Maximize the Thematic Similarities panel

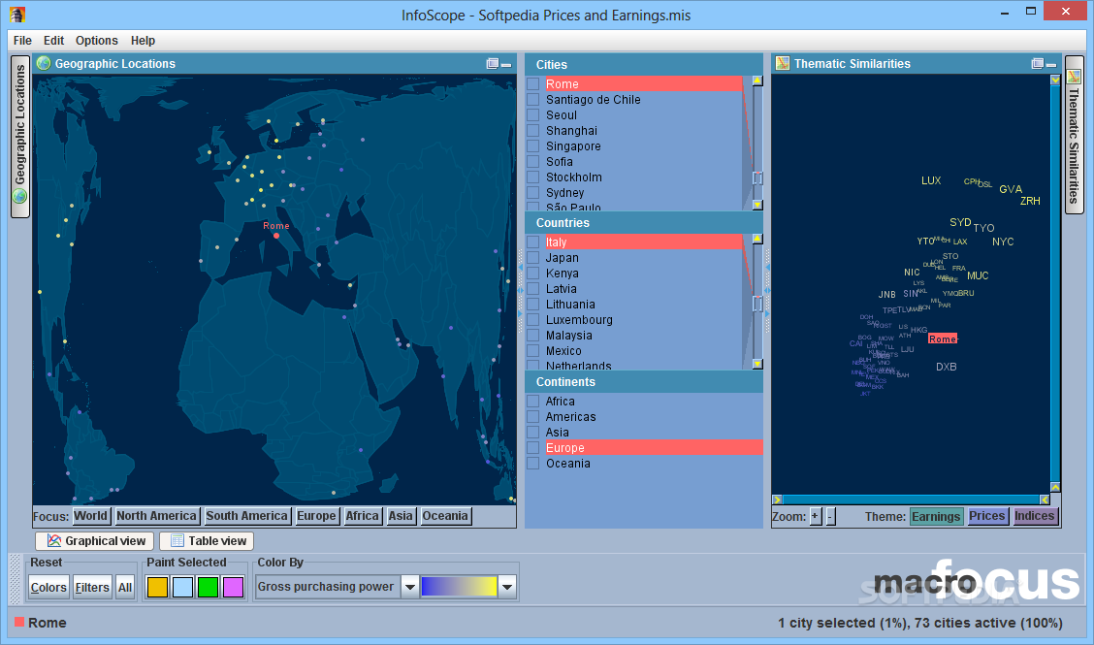[x=1038, y=63]
